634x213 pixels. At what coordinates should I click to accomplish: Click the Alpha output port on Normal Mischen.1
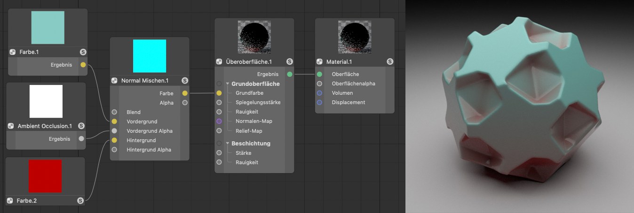tap(185, 103)
